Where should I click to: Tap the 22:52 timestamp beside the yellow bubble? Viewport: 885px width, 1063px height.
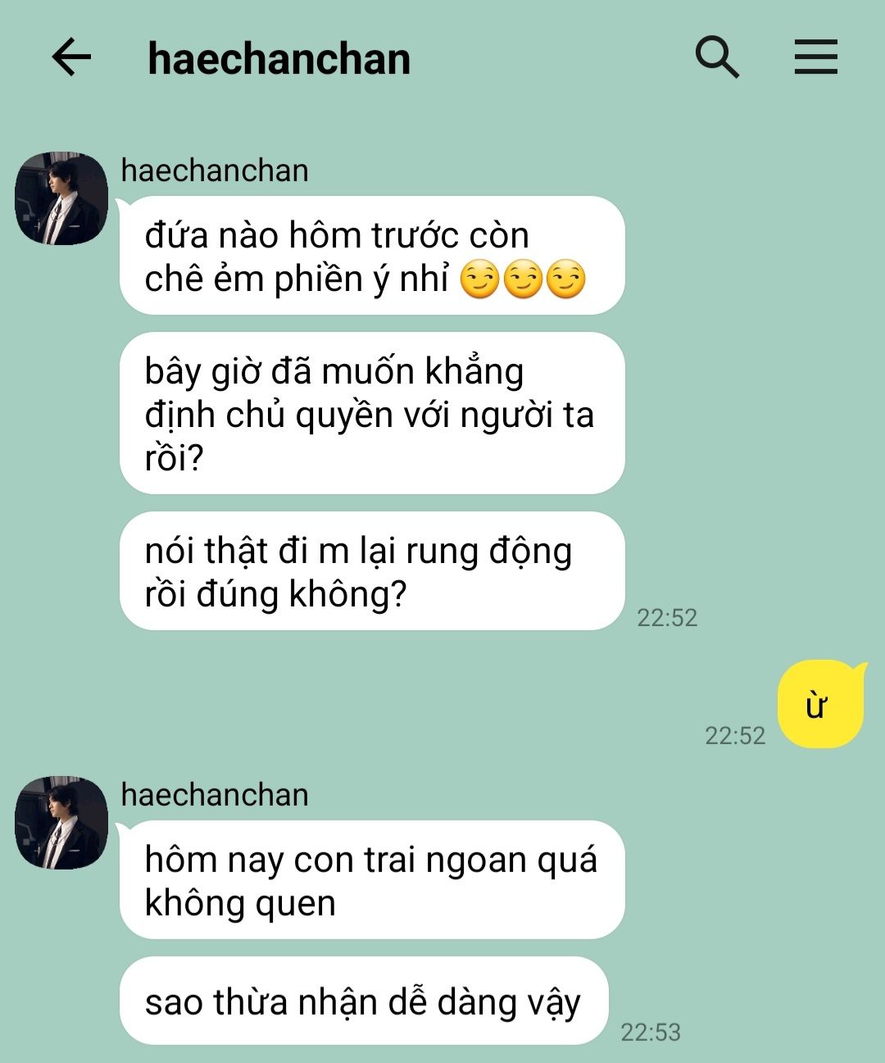pos(735,735)
